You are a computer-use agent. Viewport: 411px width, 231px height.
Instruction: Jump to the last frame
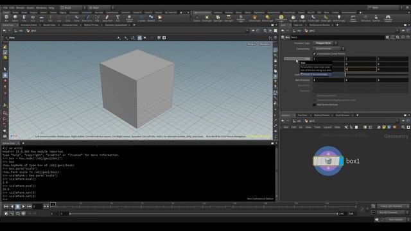click(29, 207)
